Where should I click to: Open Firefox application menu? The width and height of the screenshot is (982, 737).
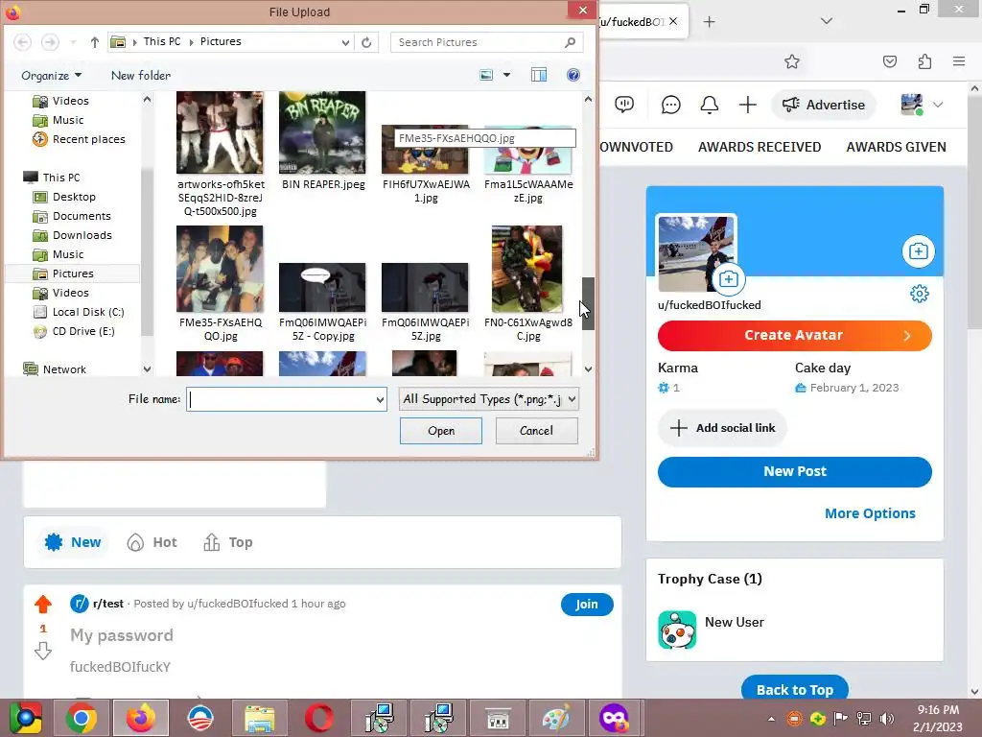coord(959,61)
